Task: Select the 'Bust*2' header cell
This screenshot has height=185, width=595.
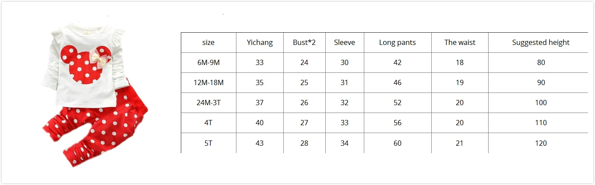Action: point(304,42)
